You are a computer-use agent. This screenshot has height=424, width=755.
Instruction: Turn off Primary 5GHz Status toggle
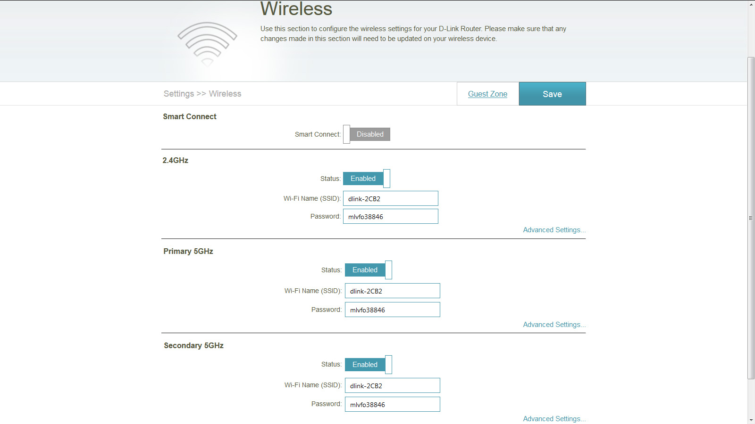pos(369,270)
